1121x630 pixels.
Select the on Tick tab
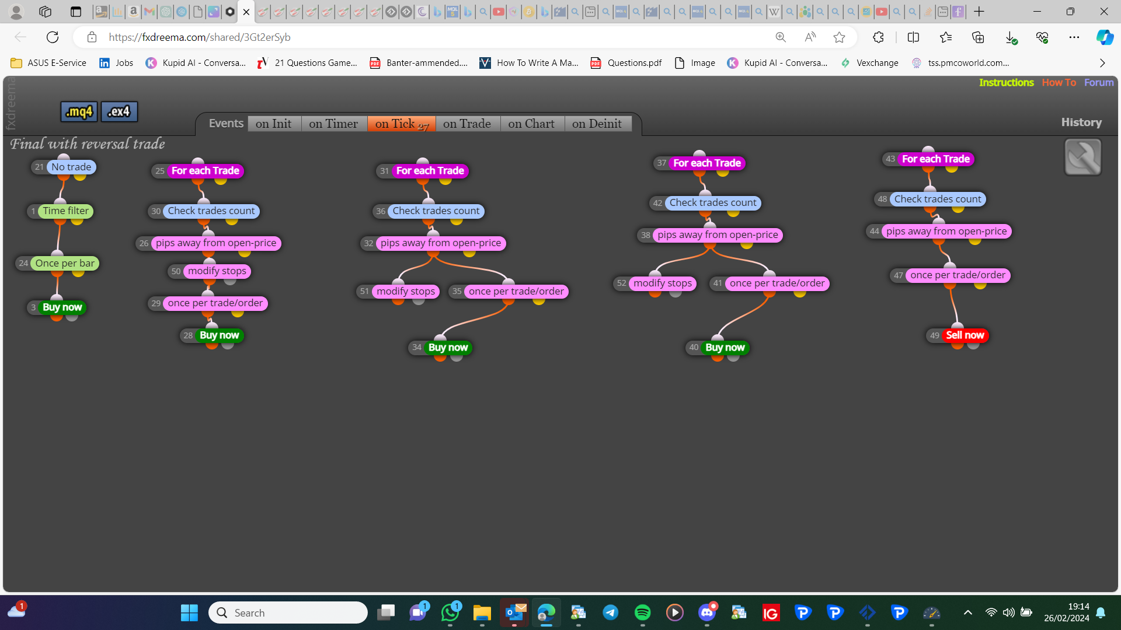tap(401, 124)
